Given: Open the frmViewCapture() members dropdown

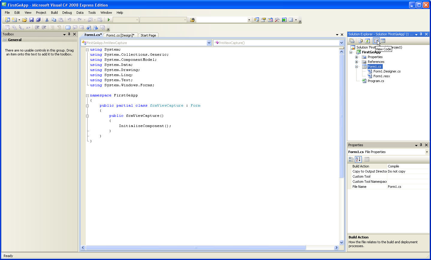Looking at the screenshot, I should (x=341, y=43).
